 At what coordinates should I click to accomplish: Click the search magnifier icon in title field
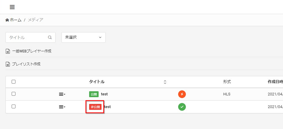(50, 37)
